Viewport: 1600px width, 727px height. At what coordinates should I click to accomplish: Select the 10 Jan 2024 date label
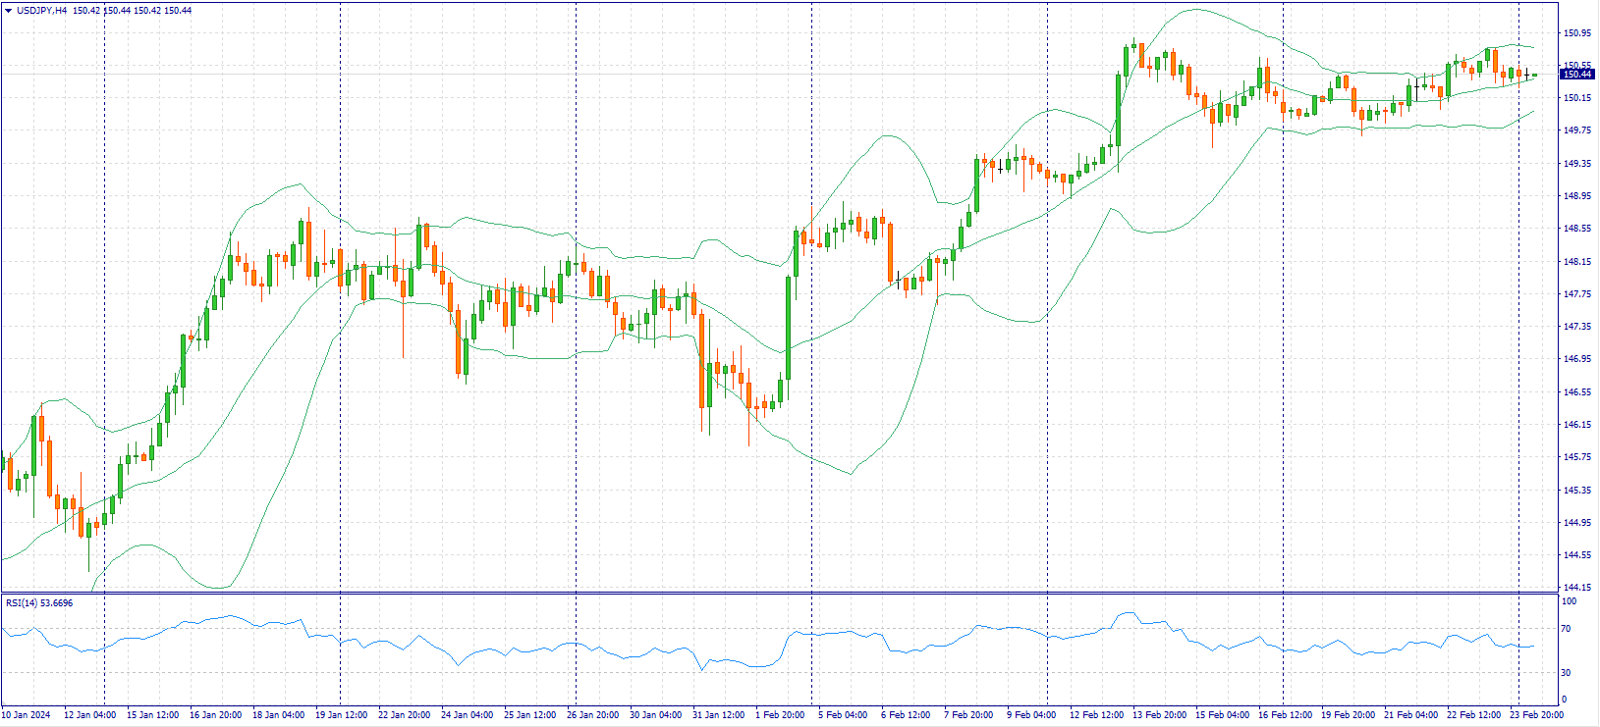tap(28, 715)
